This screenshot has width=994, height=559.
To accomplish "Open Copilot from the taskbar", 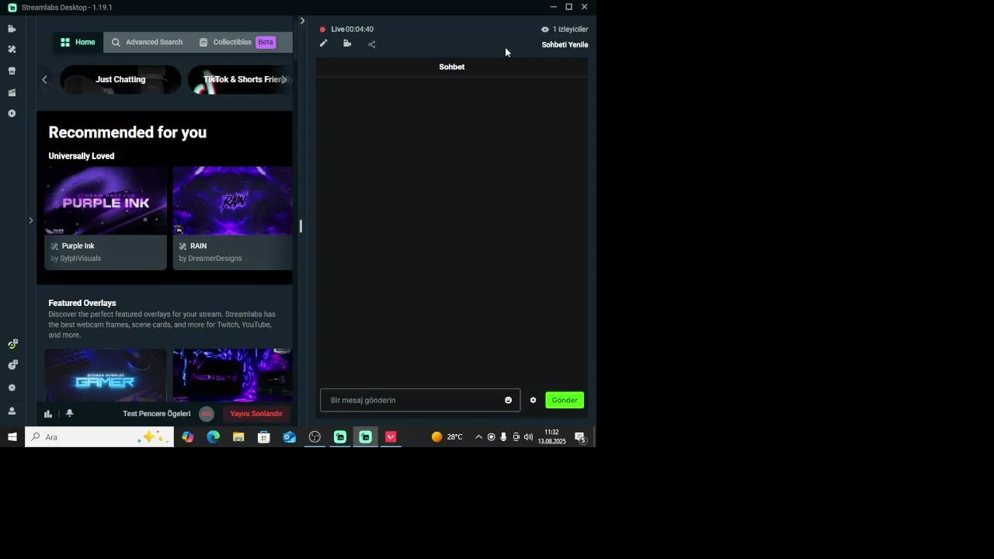I will pos(188,437).
